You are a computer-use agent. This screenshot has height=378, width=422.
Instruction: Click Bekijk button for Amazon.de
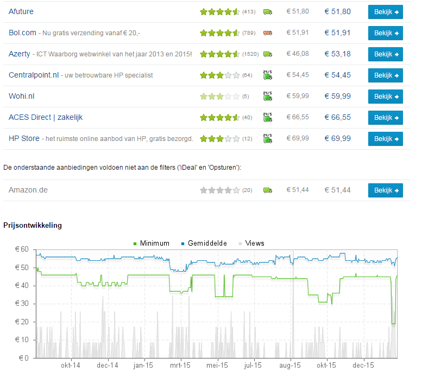[386, 190]
